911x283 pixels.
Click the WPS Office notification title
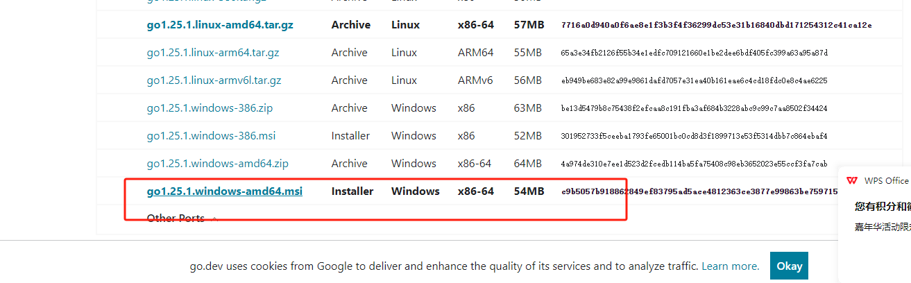pos(886,181)
